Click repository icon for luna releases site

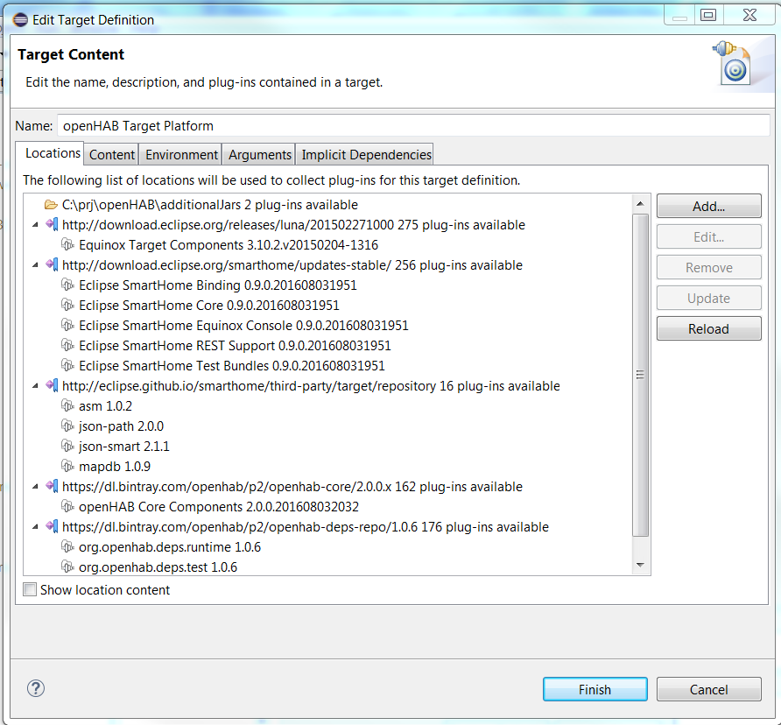(52, 225)
